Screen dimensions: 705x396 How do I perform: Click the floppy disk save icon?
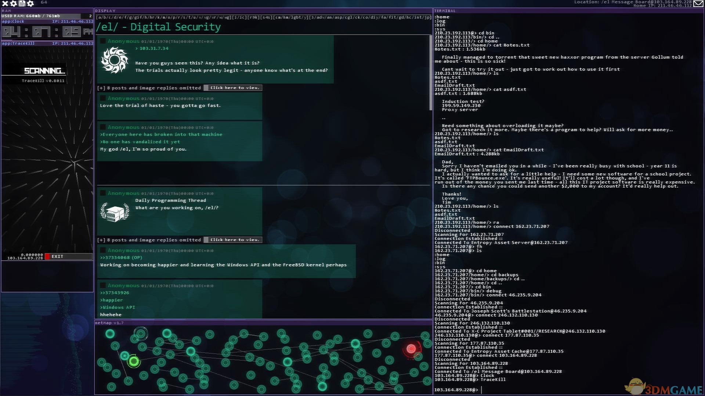click(22, 3)
